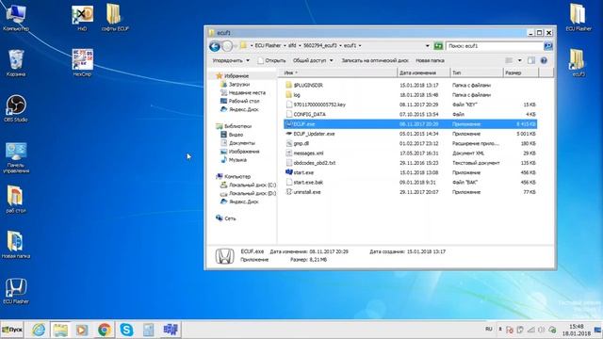603x339 pixels.
Task: Launch Internet Explorer from the taskbar
Action: pos(39,330)
